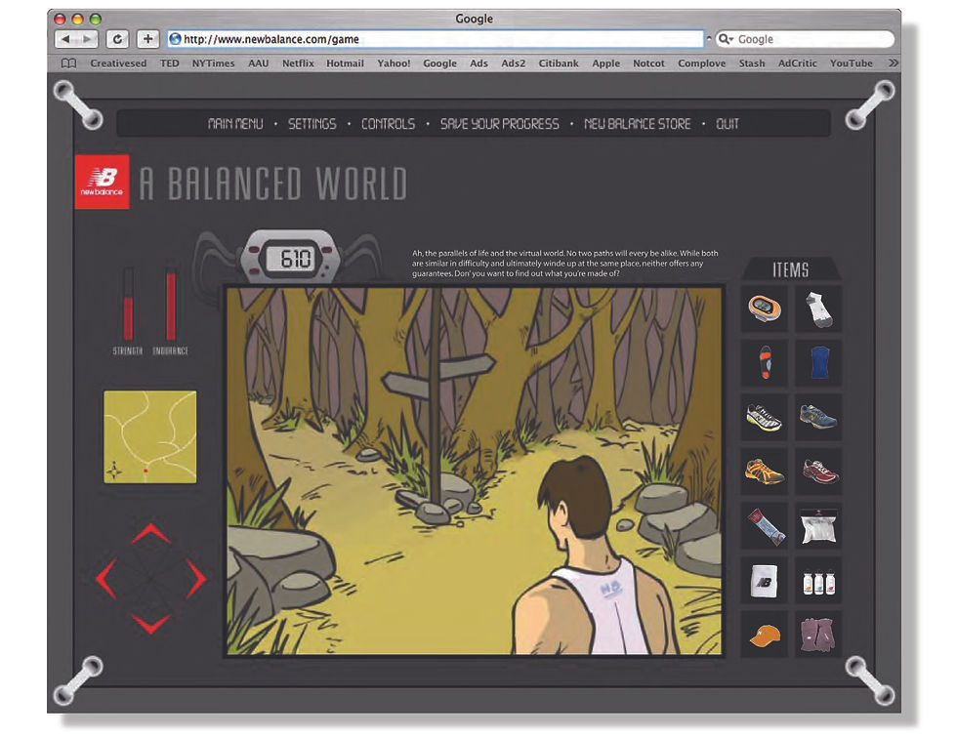Viewport: 957px width, 739px height.
Task: Open the Controls menu item
Action: (389, 124)
